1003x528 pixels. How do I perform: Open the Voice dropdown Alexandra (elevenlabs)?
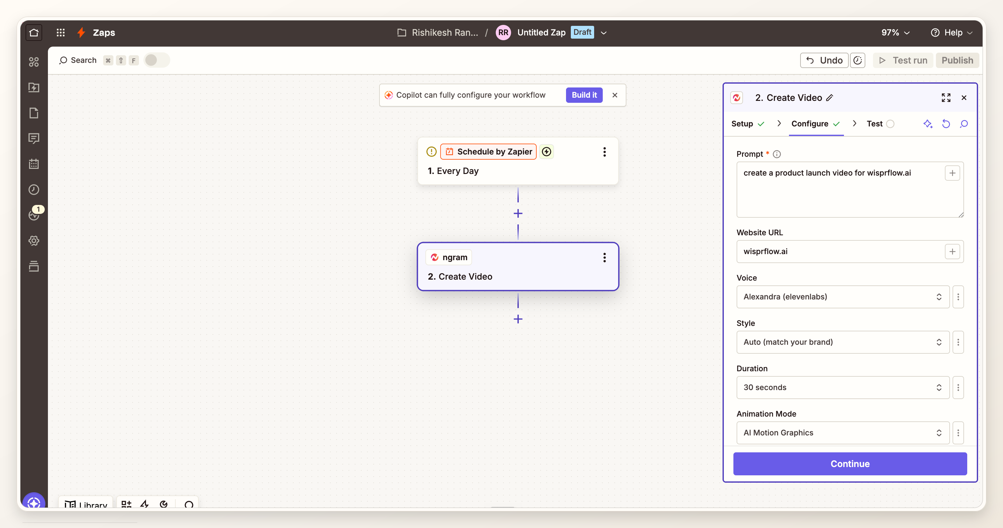[843, 297]
